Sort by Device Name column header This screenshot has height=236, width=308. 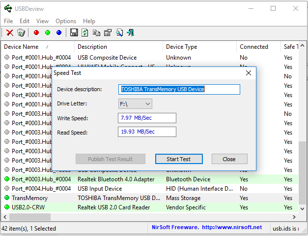(38, 47)
